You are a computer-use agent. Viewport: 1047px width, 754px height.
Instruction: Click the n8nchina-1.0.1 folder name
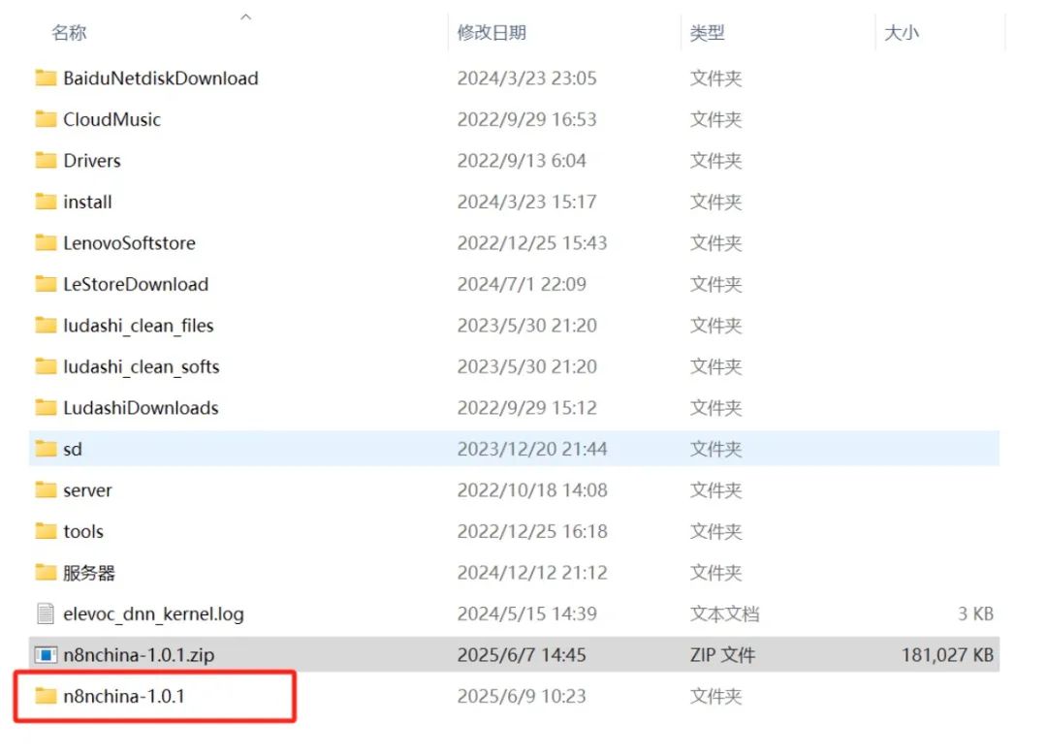click(124, 696)
